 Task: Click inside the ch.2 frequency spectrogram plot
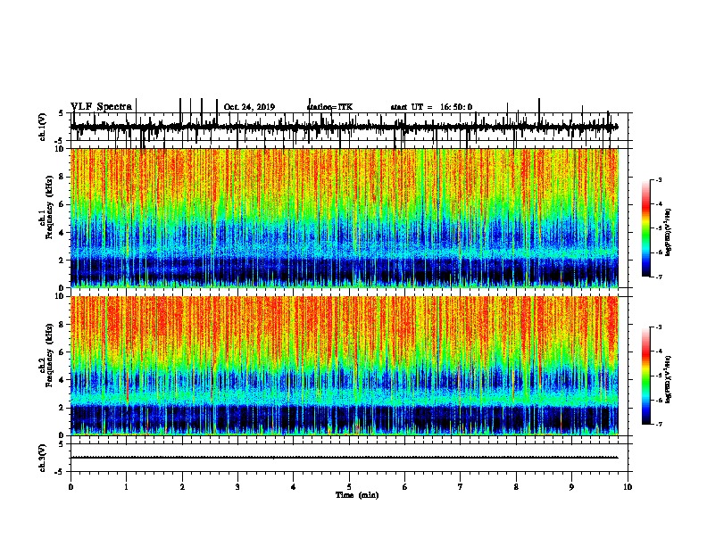345,366
